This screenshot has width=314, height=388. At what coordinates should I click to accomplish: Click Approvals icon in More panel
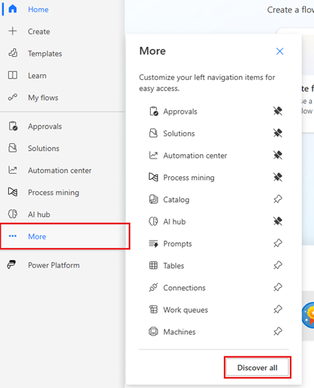click(x=154, y=111)
